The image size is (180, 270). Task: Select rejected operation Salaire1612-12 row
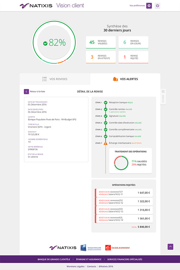tap(124, 201)
